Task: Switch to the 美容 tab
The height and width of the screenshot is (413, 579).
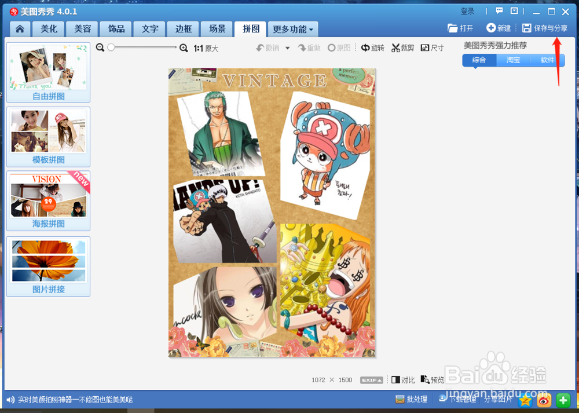Action: click(82, 28)
